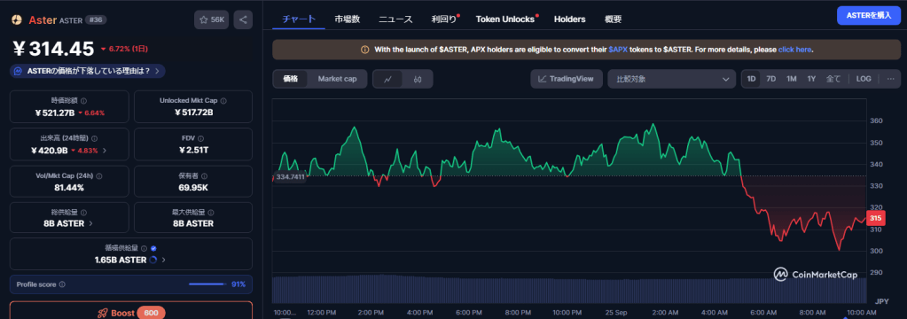Click the ¥521.27B market cap value

[x=55, y=113]
